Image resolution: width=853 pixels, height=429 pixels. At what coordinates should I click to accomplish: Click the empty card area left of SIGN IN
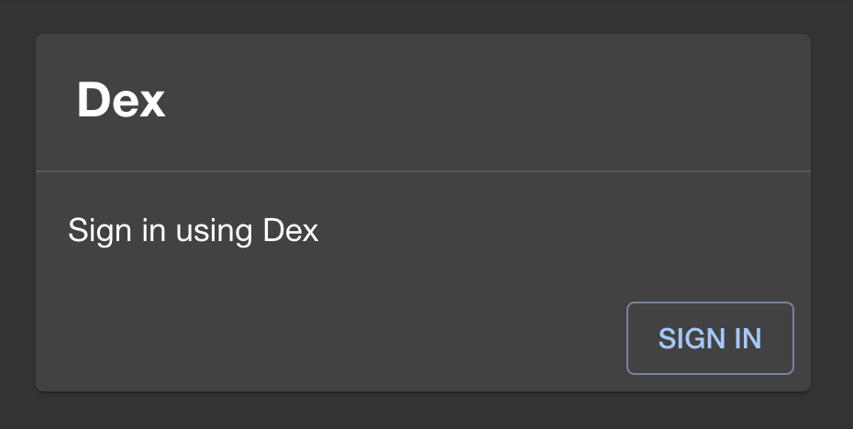330,338
